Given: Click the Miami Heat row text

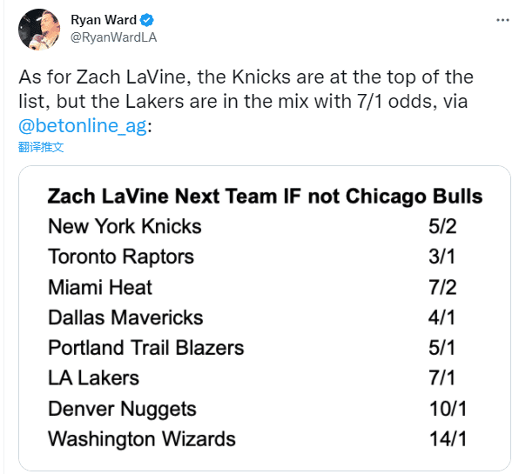Looking at the screenshot, I should tap(100, 287).
